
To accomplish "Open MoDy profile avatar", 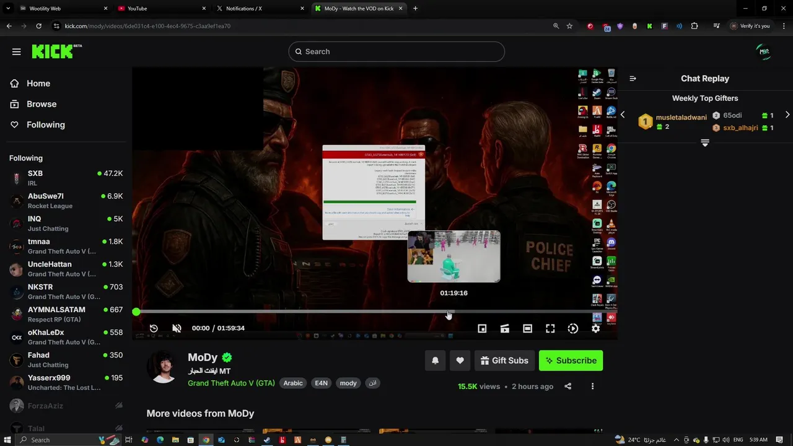I will (x=164, y=367).
